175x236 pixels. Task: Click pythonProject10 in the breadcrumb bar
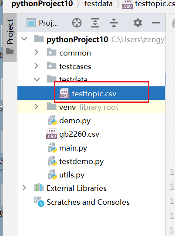42,3
